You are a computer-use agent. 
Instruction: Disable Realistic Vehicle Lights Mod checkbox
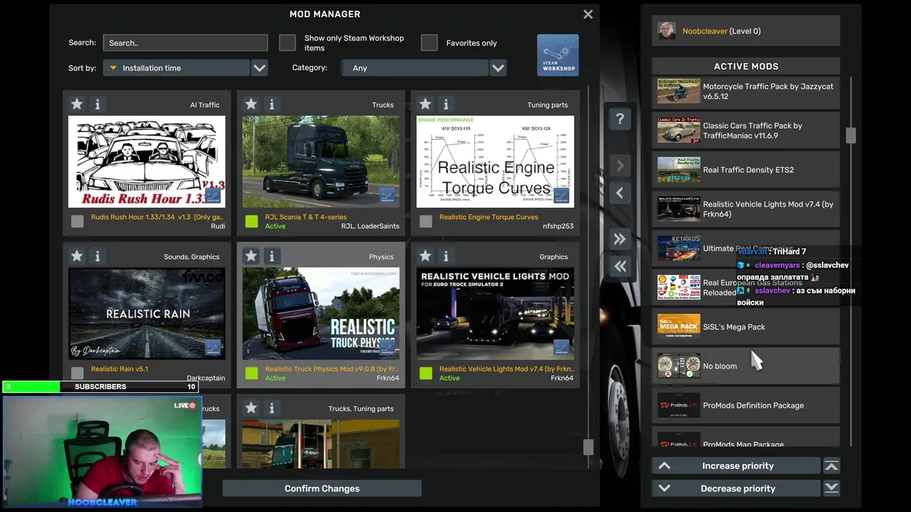point(426,373)
